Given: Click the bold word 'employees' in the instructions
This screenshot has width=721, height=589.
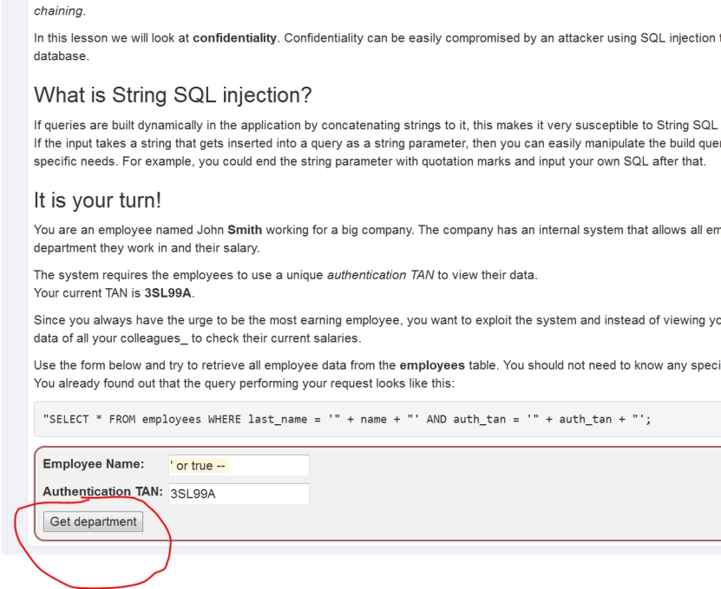Looking at the screenshot, I should 432,365.
